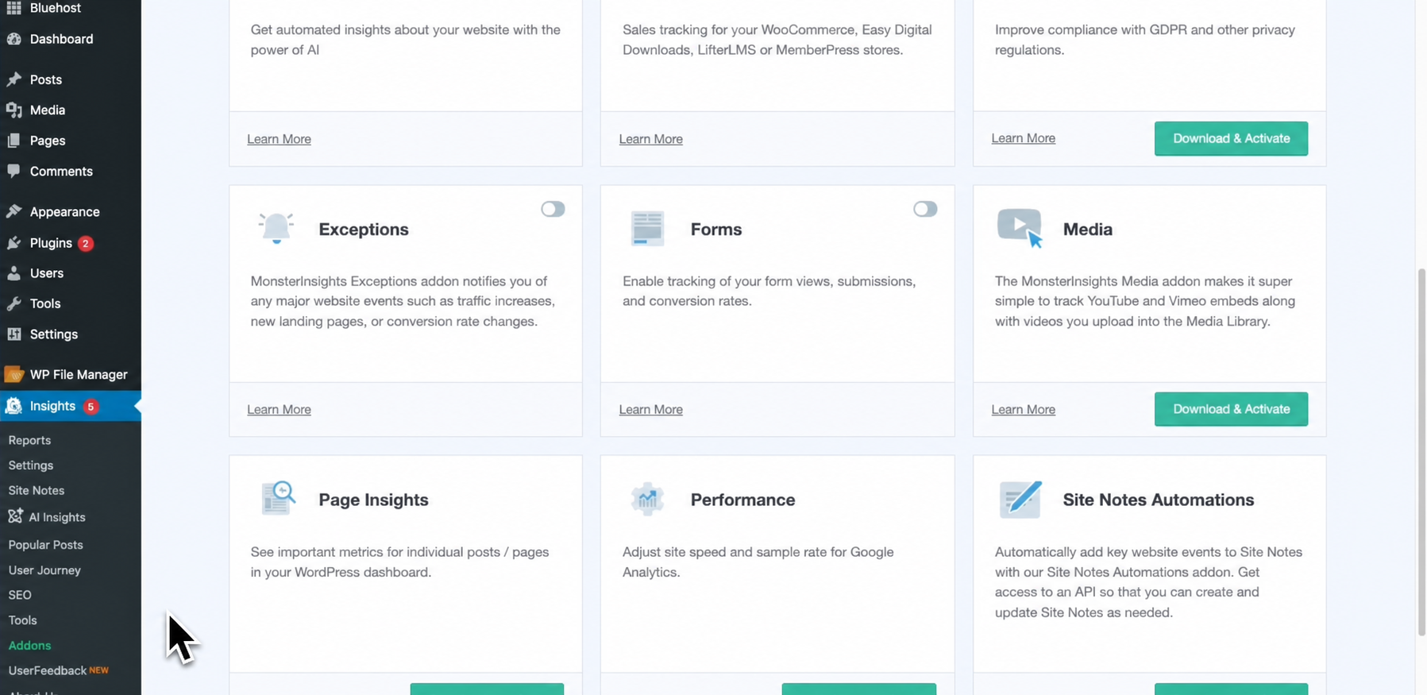
Task: Enable the Exceptions addon toggle
Action: tap(553, 209)
